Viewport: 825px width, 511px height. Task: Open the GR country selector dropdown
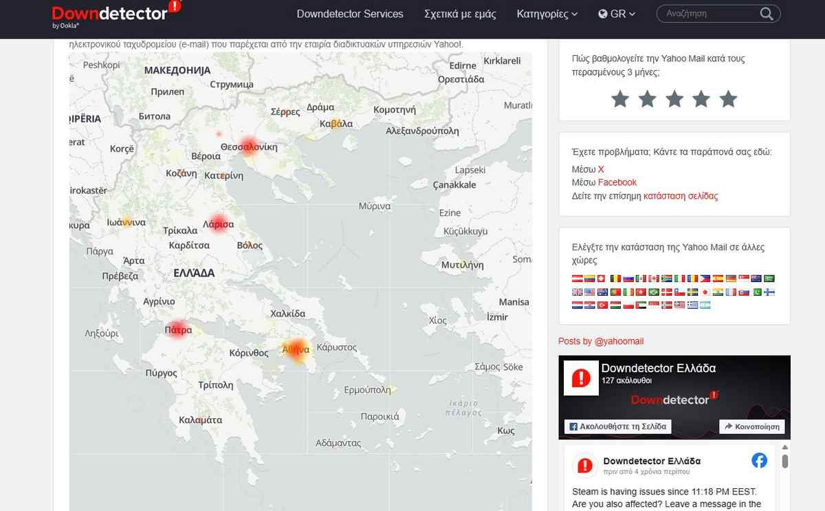pyautogui.click(x=617, y=14)
